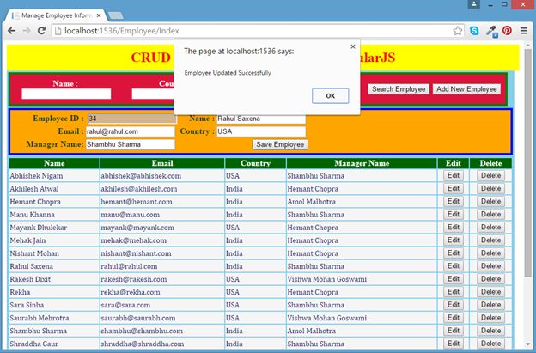Viewport: 536px width, 353px height.
Task: Edit the Hemant Chopra employee row
Action: (x=454, y=202)
